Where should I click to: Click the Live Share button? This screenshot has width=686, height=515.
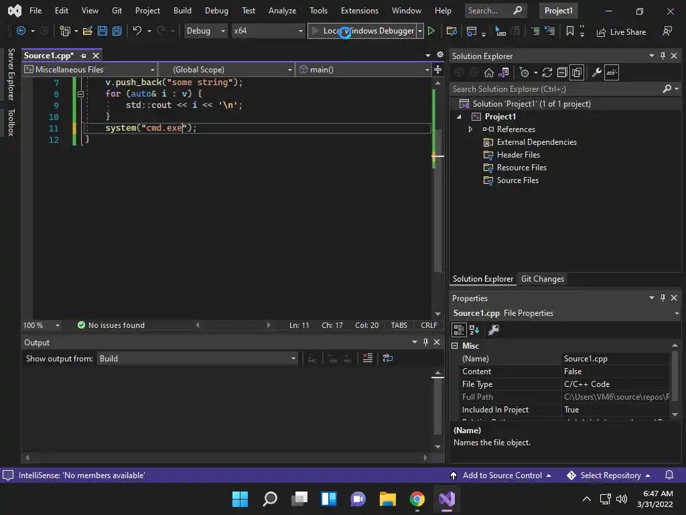[622, 32]
